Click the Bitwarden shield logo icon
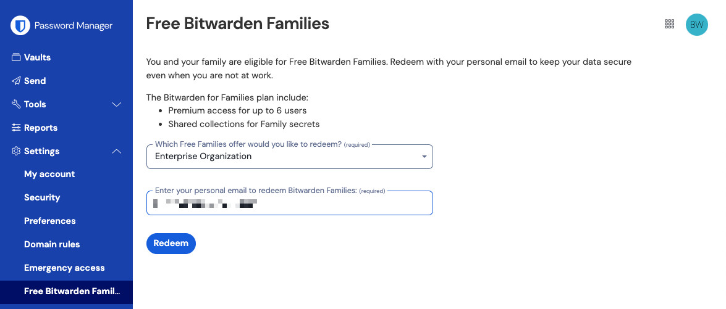 click(x=20, y=25)
